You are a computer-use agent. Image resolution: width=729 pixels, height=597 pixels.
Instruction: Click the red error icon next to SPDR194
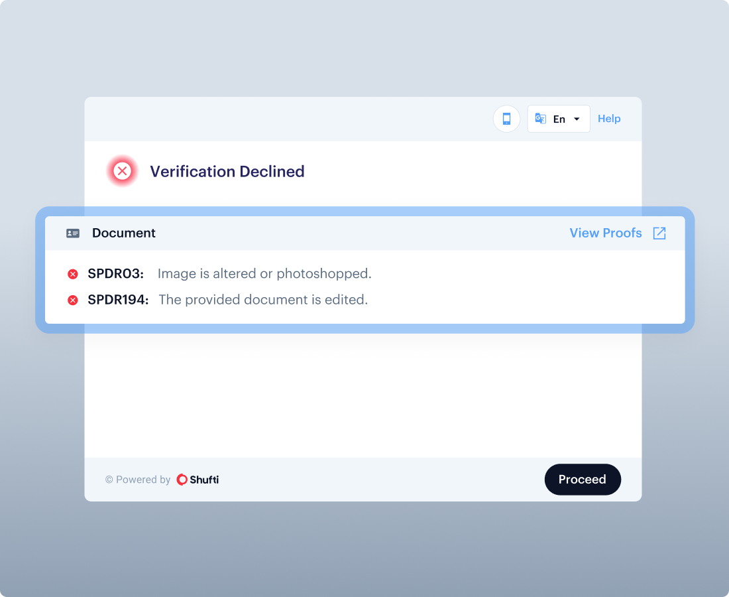73,300
